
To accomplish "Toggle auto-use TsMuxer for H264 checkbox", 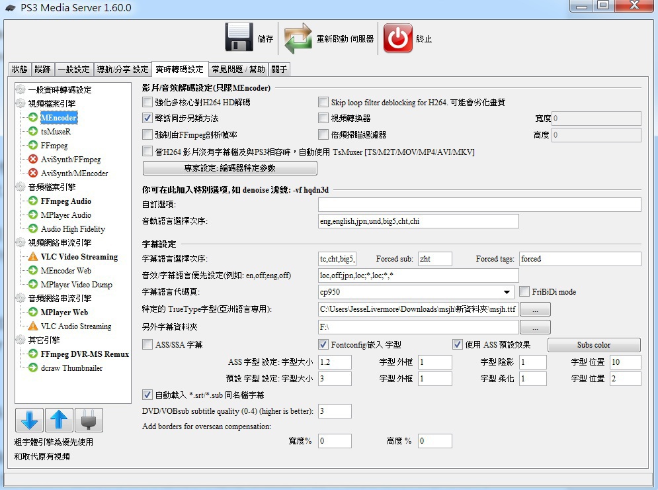I will tap(147, 151).
